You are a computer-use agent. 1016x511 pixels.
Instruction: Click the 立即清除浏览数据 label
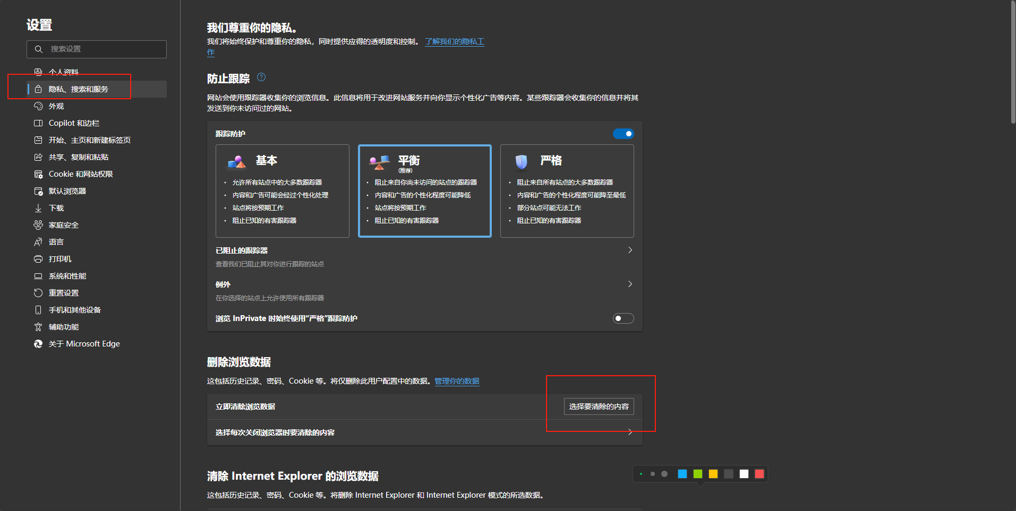[x=245, y=406]
